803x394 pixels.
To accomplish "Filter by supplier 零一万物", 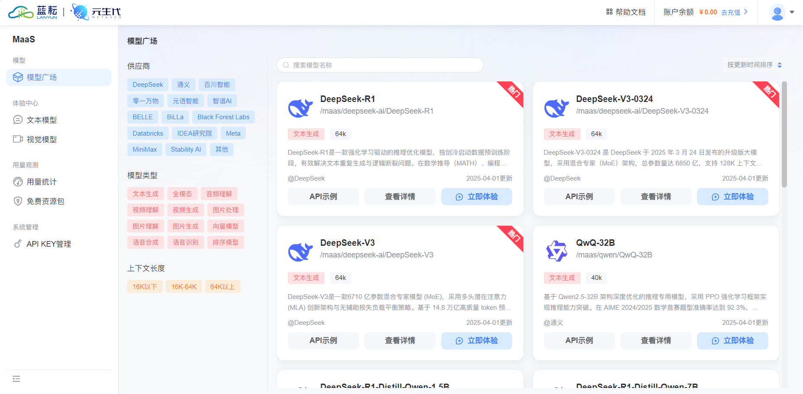I will [145, 101].
